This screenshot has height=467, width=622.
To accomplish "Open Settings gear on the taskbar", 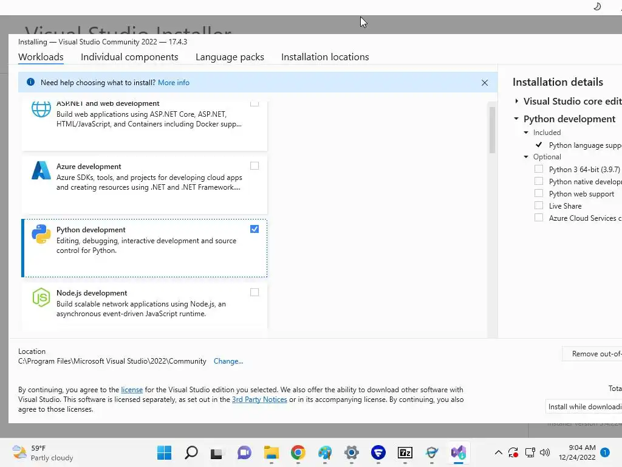I will pos(352,452).
